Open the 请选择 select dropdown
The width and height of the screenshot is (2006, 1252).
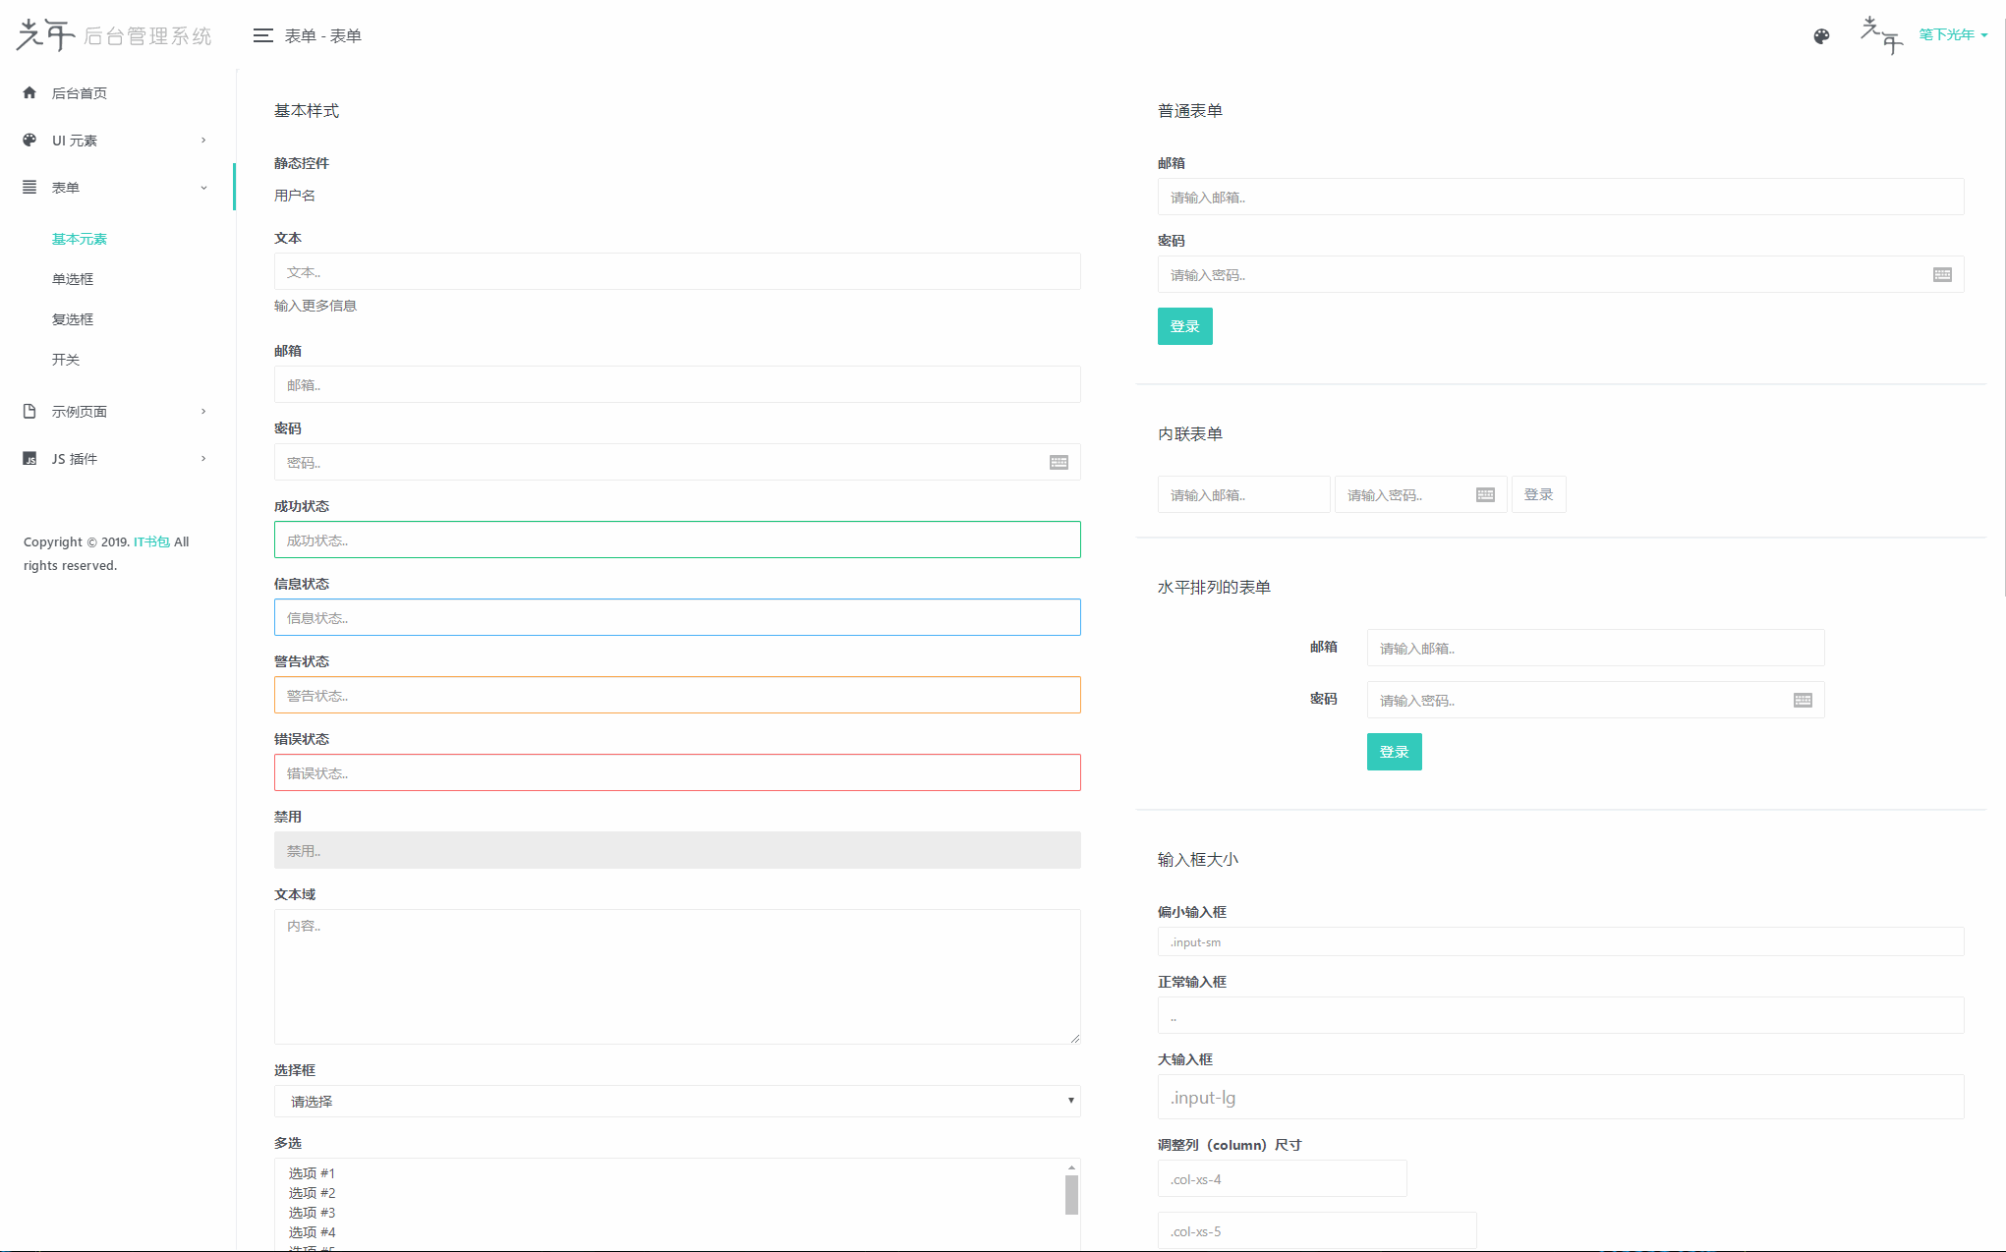[x=677, y=1101]
